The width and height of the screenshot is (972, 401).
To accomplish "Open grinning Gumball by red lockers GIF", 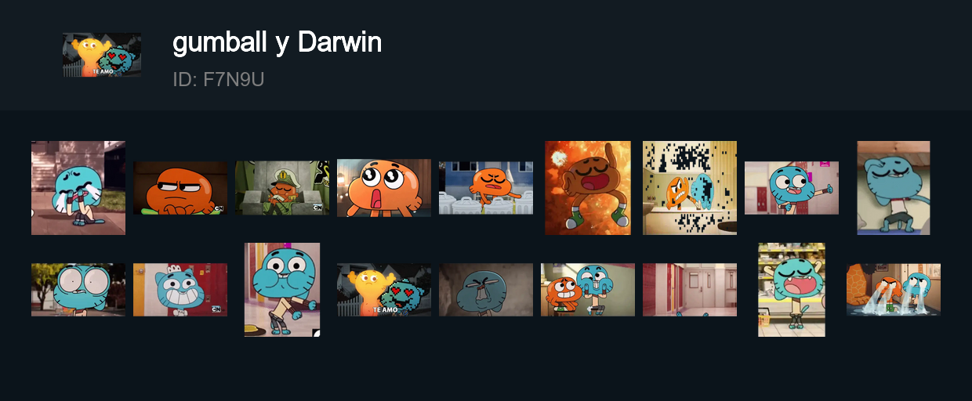I will [x=180, y=290].
